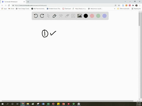This screenshot has width=142, height=106.
Task: Open Cortana from the taskbar
Action: (x=12, y=104)
